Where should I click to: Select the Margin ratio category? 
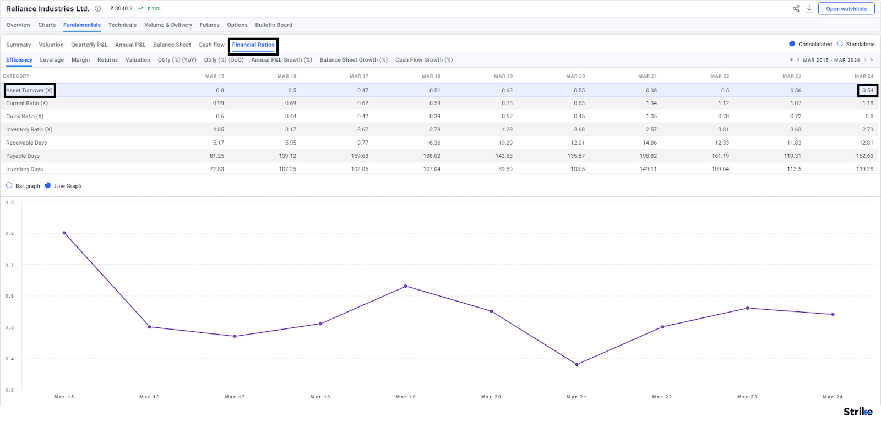coord(80,60)
